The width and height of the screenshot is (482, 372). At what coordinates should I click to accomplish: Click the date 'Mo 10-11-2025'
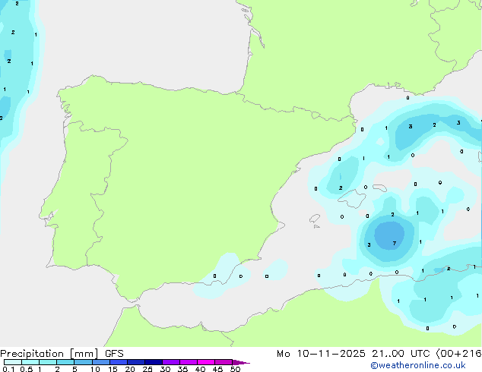321,354
